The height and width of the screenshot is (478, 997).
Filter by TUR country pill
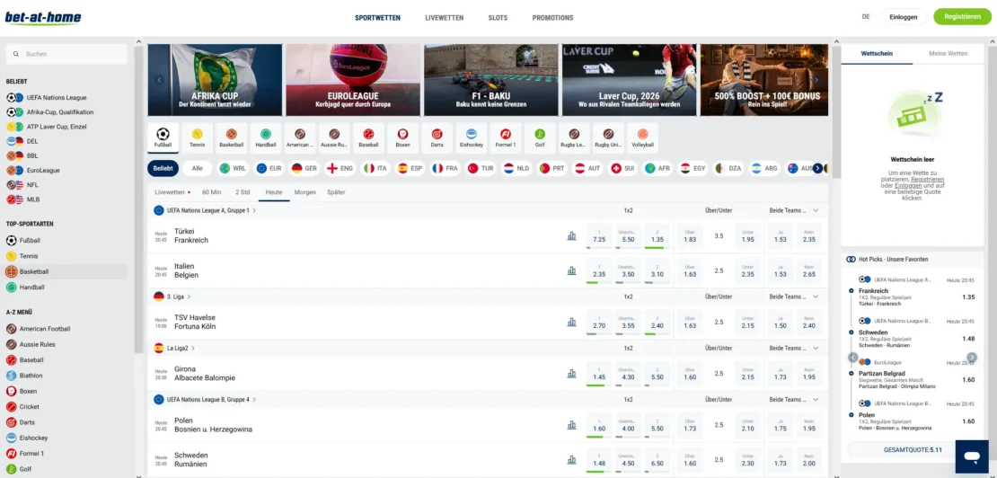pyautogui.click(x=481, y=168)
